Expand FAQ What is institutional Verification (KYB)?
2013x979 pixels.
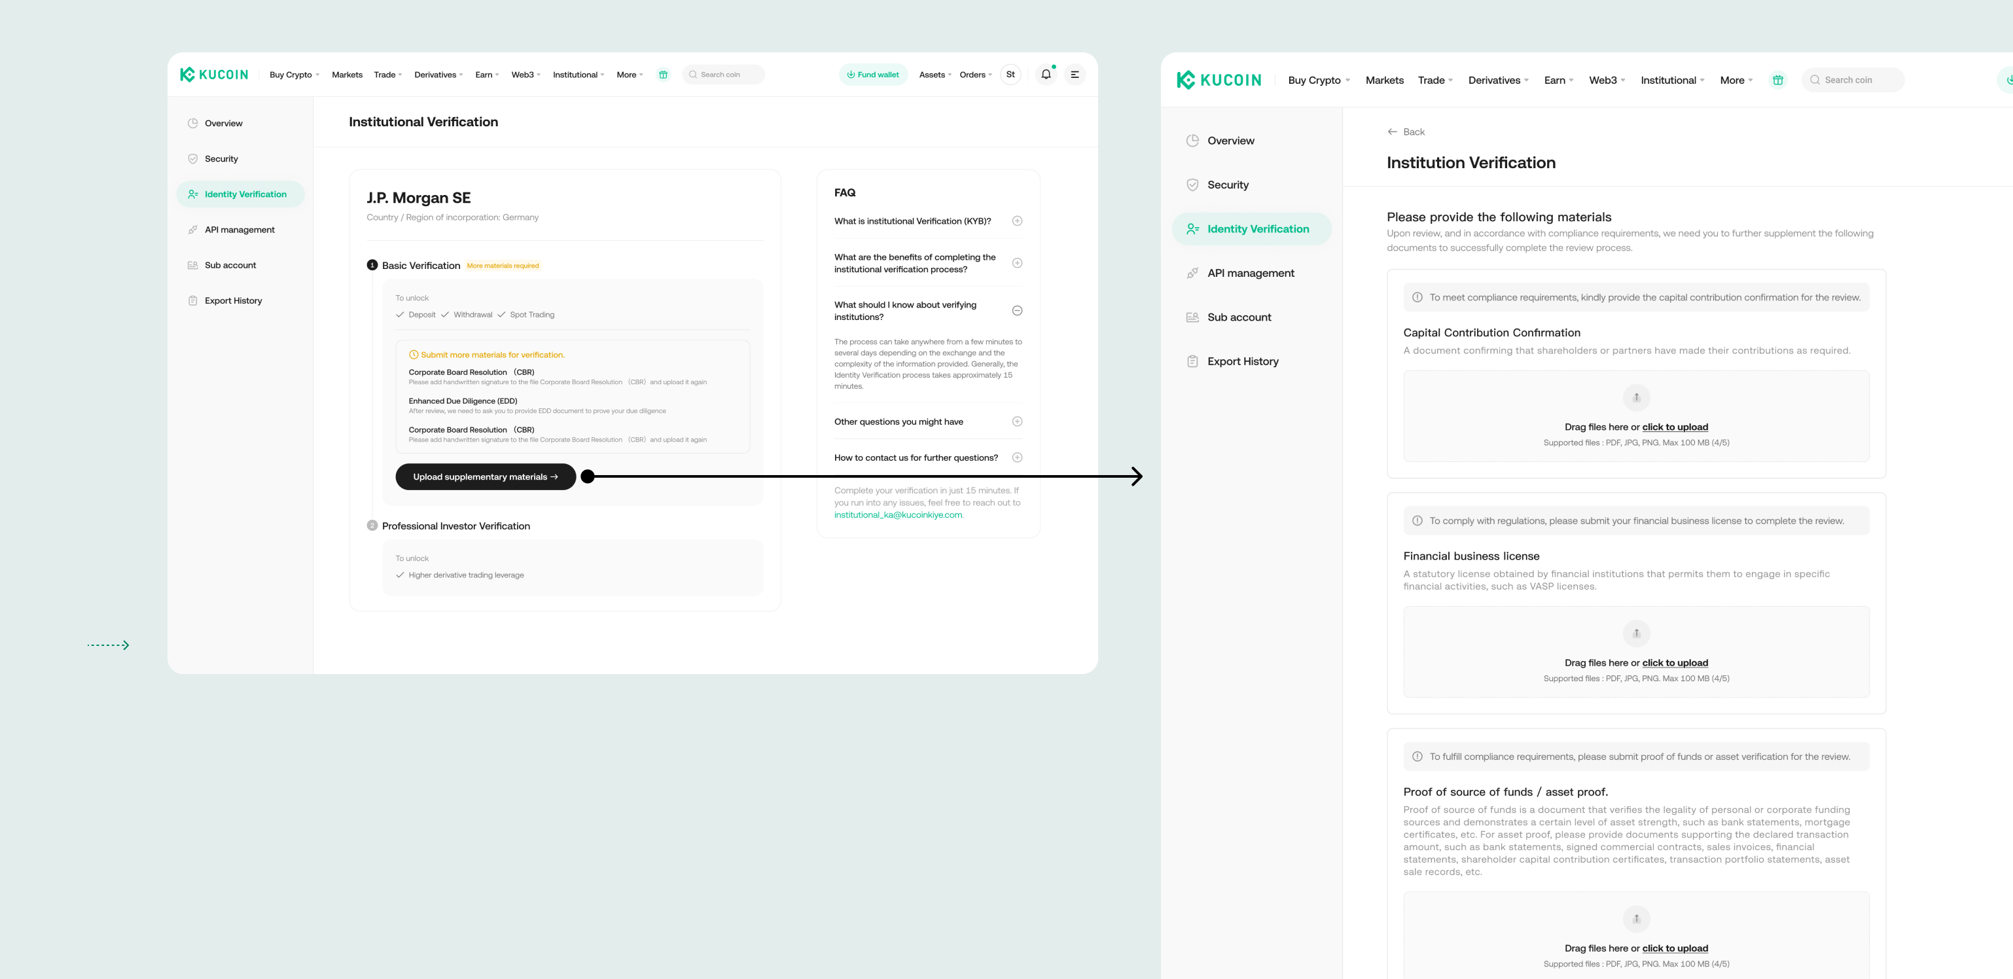click(x=1017, y=221)
